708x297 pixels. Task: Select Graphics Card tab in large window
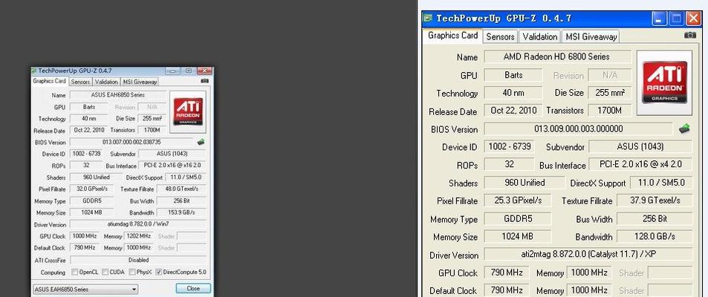pos(453,36)
